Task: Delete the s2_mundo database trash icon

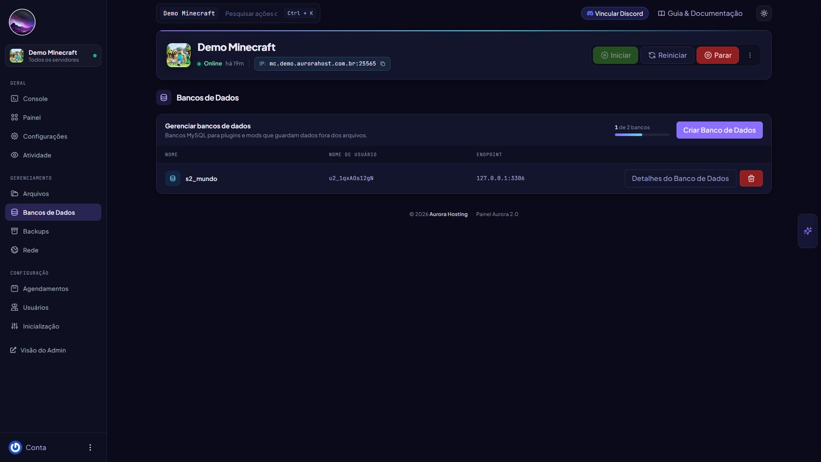Action: pyautogui.click(x=751, y=178)
